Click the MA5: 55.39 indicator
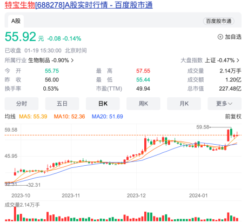This screenshot has height=223, width=248. (33, 117)
